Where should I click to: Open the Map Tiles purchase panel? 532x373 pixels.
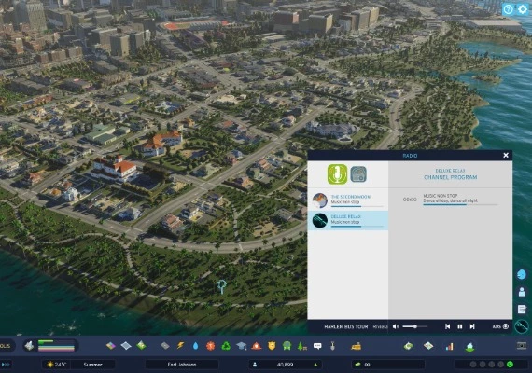428,346
